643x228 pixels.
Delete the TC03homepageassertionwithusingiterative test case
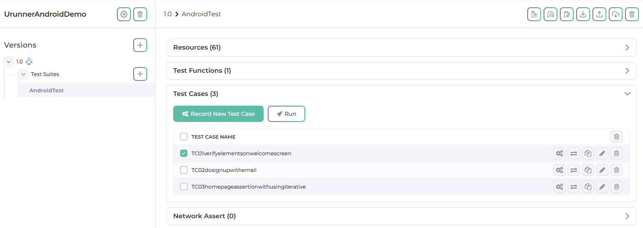click(x=616, y=187)
